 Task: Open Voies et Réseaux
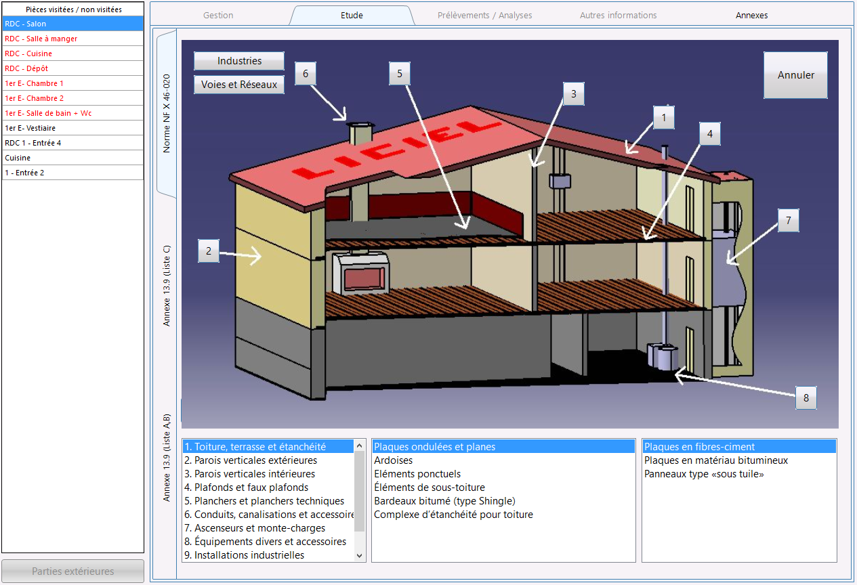pos(239,85)
